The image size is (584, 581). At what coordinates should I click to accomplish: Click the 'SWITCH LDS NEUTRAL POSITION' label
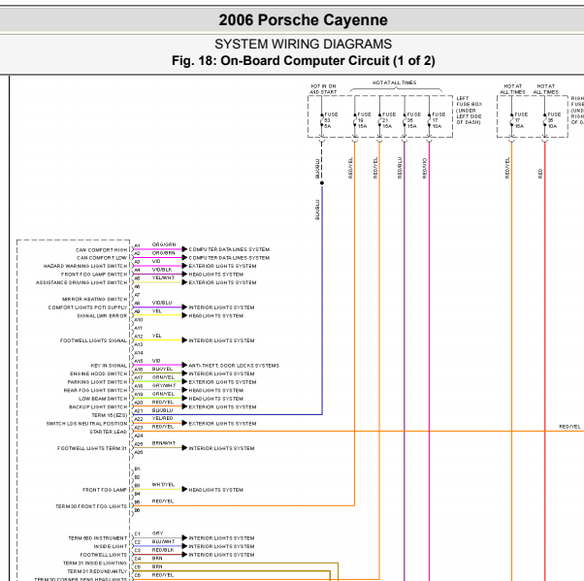[86, 424]
